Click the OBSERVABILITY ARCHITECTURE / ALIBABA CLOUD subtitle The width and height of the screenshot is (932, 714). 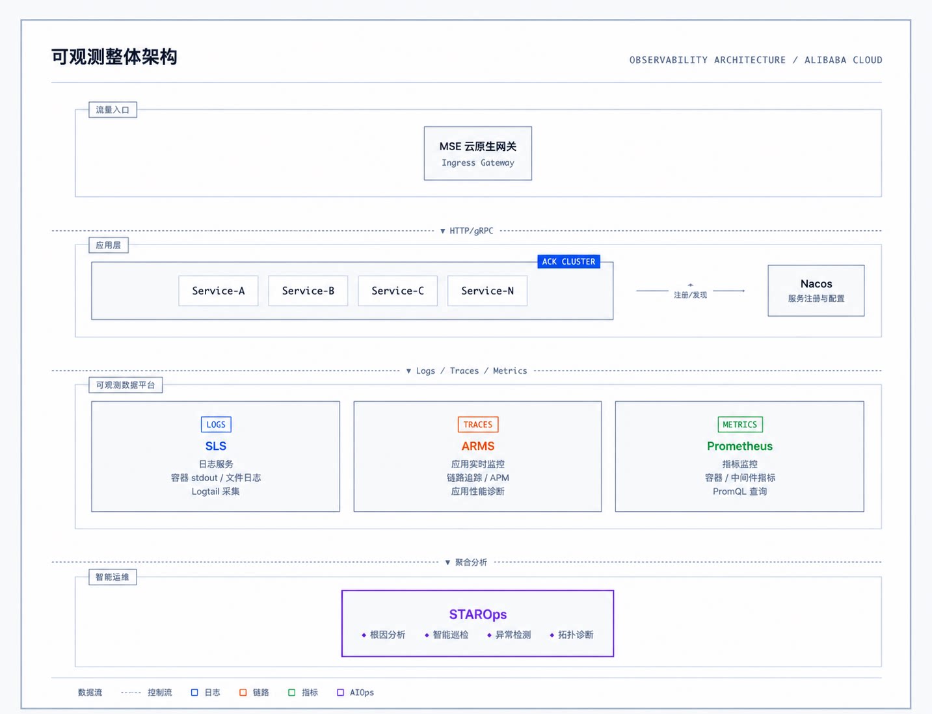coord(756,60)
